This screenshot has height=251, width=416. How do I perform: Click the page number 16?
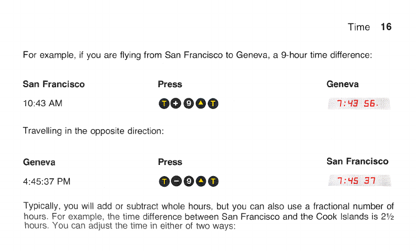click(386, 27)
